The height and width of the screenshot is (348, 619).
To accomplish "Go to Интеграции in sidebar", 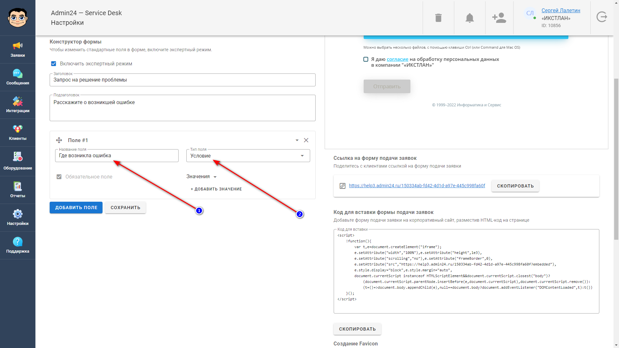I will 18,105.
